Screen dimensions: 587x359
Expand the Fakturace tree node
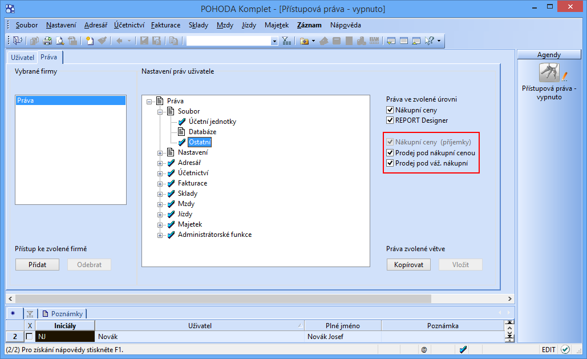point(160,184)
